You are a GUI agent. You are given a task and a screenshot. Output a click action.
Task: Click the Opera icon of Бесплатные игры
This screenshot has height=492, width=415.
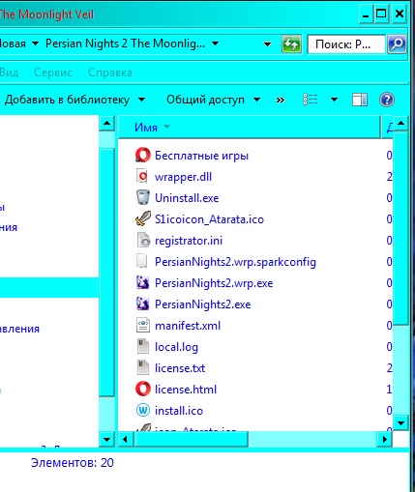(x=143, y=155)
